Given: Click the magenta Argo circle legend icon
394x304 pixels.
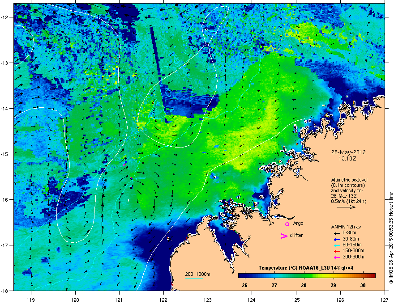Looking at the screenshot, I should click(287, 224).
